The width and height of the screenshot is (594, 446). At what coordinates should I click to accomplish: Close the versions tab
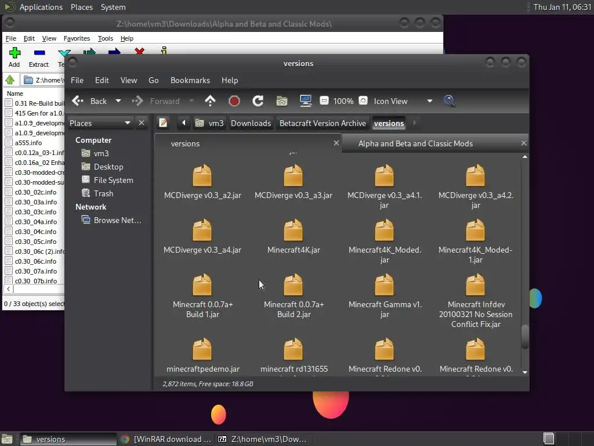336,143
